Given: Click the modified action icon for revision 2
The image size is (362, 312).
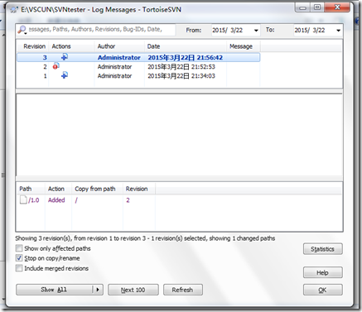Looking at the screenshot, I should pyautogui.click(x=56, y=66).
